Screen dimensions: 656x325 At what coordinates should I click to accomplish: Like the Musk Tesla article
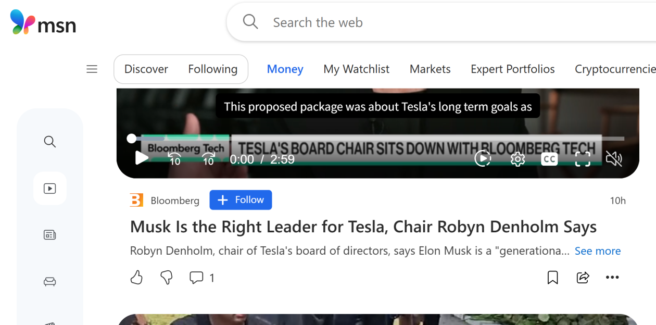136,278
